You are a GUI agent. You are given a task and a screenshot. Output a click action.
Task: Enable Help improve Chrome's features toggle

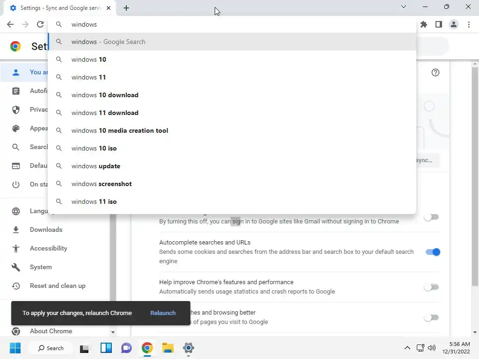click(432, 287)
